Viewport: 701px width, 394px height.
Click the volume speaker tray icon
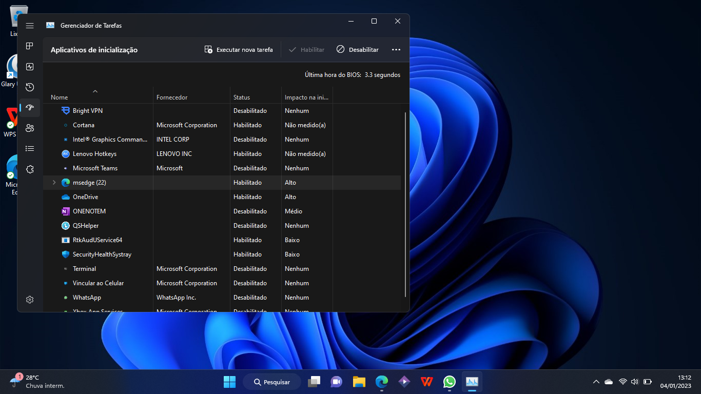click(x=635, y=382)
